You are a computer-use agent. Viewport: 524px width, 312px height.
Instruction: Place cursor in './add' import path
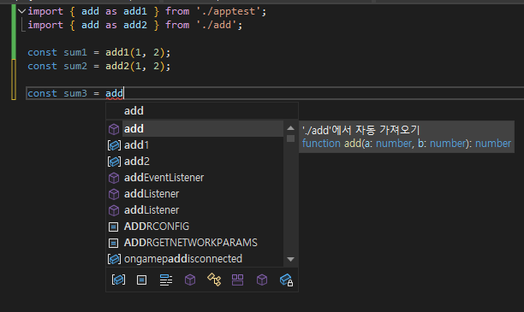point(217,25)
